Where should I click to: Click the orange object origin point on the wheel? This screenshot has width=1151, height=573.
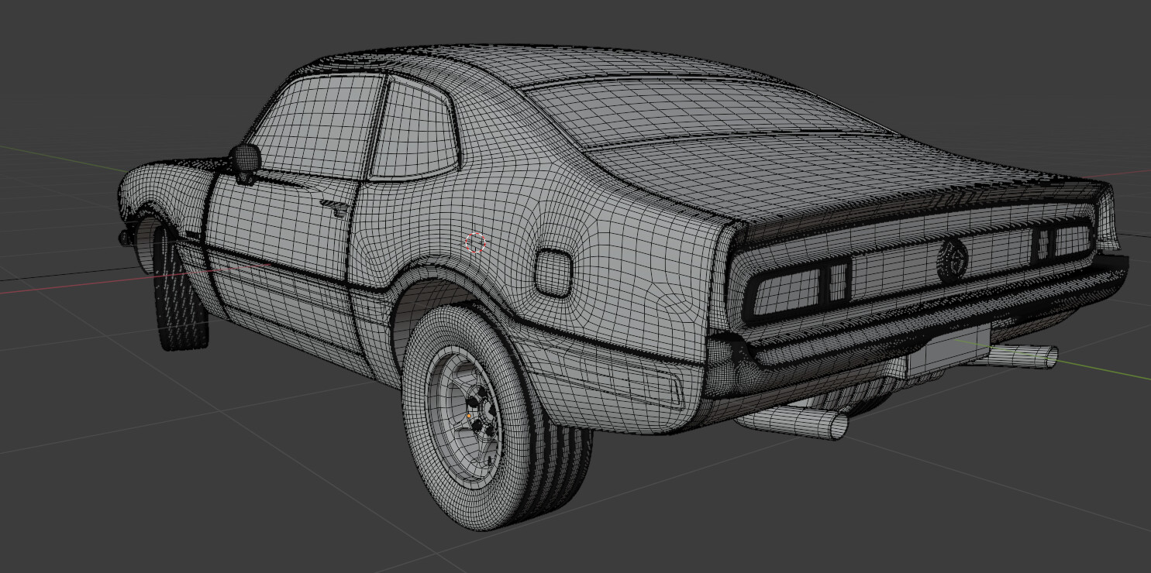point(469,416)
